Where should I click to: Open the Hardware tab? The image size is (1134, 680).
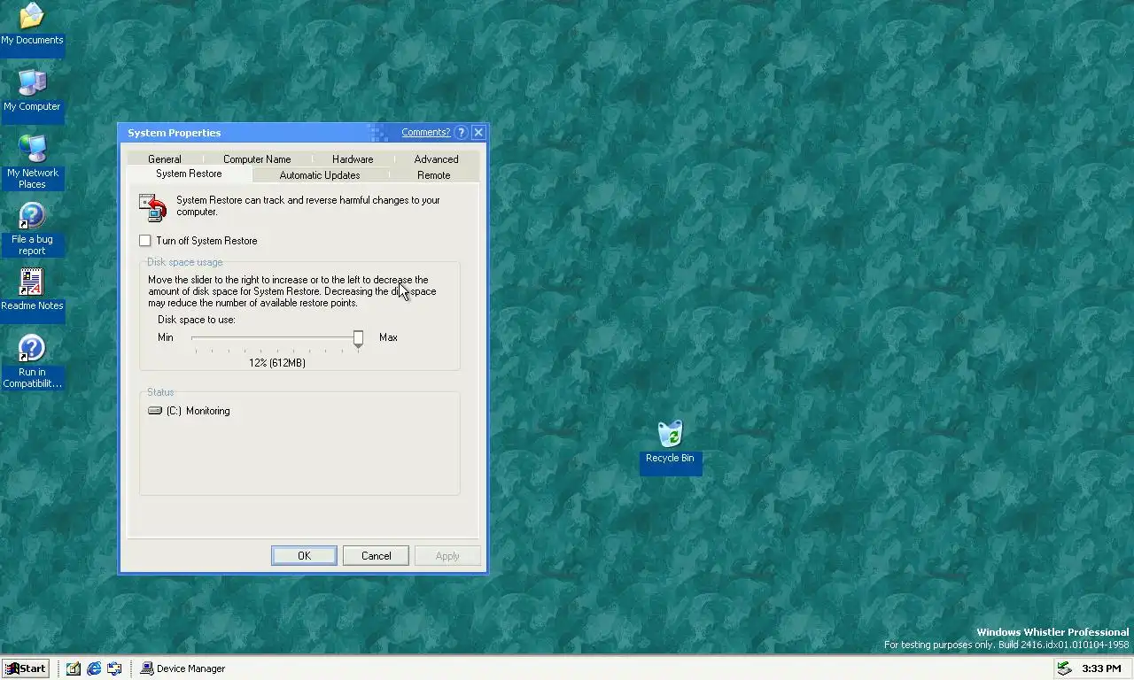[353, 159]
